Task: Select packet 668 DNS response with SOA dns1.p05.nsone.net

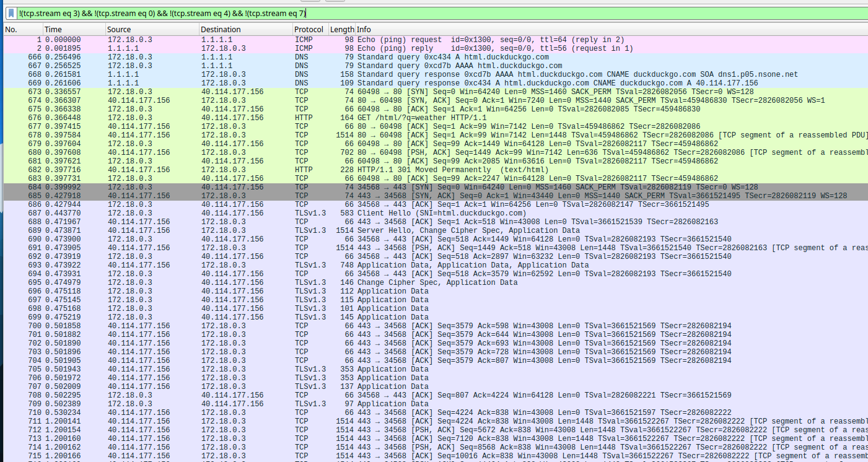Action: [x=436, y=74]
